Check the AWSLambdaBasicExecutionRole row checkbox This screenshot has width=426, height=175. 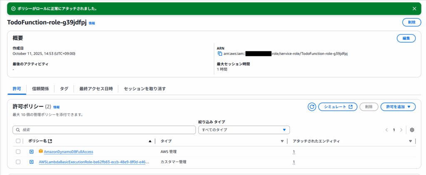[18, 162]
